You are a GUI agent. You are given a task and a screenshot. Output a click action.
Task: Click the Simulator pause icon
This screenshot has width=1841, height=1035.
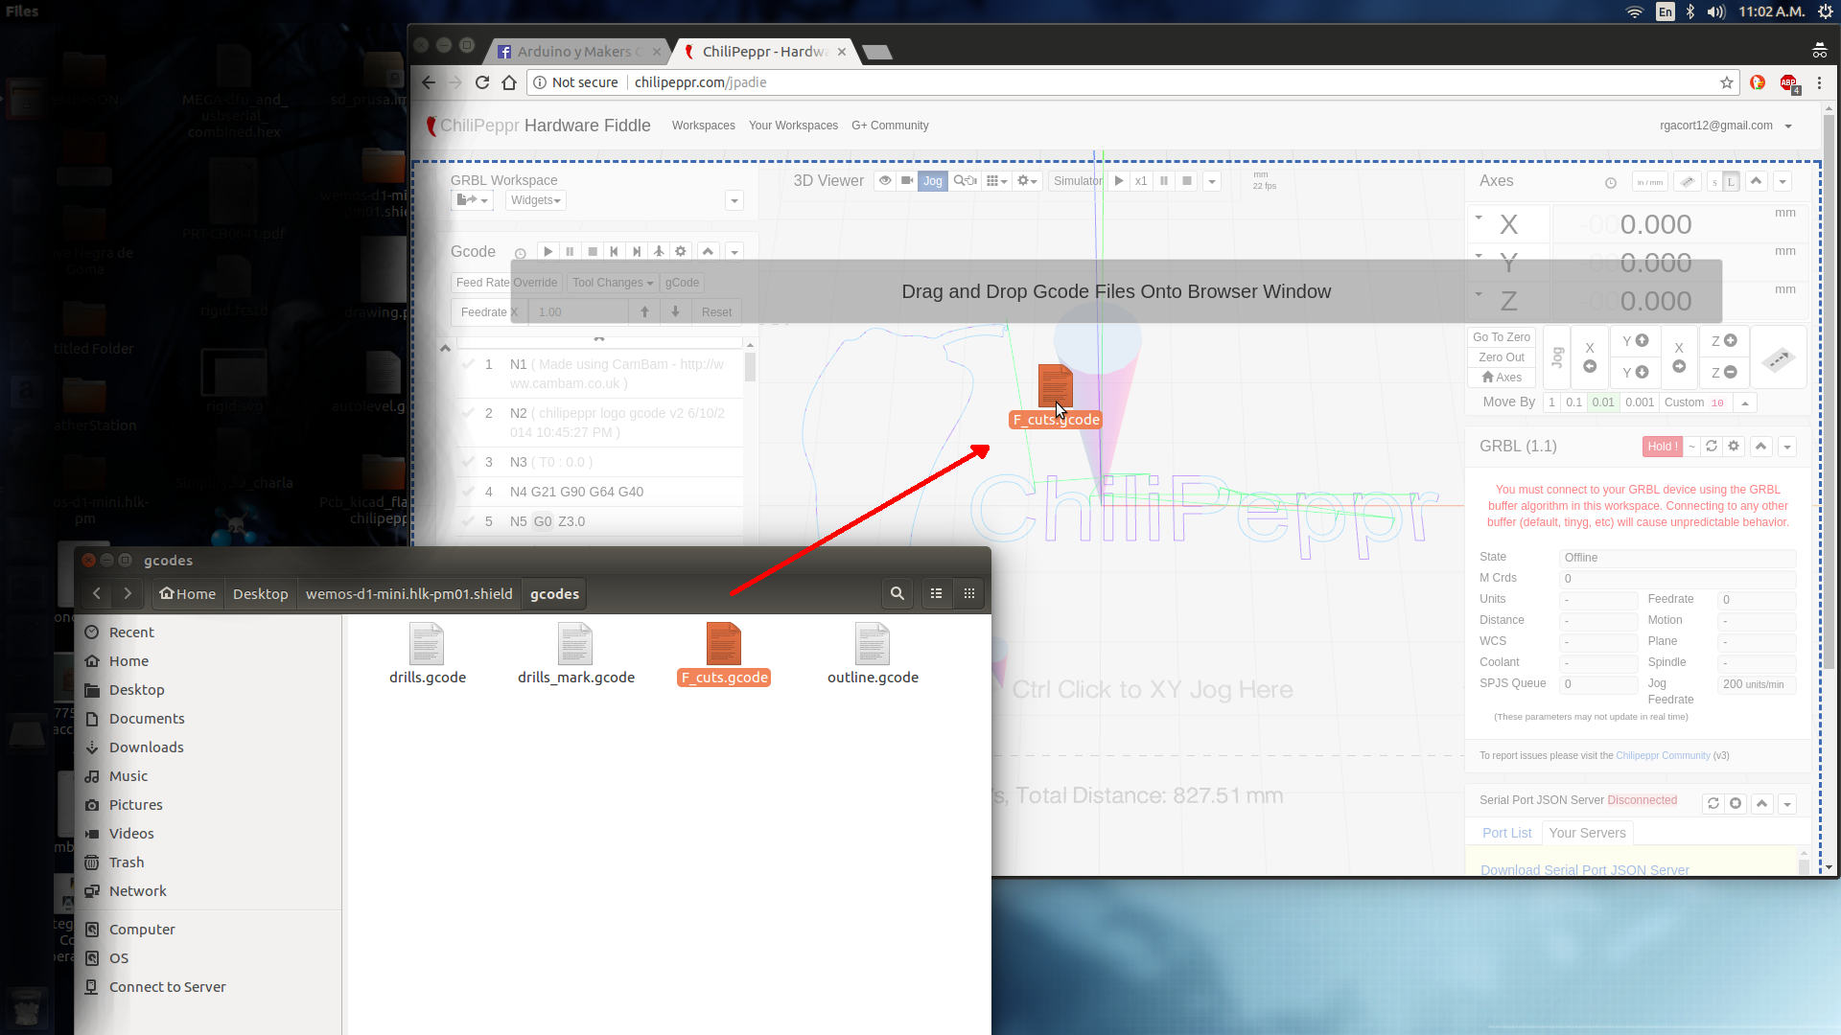tap(1164, 181)
